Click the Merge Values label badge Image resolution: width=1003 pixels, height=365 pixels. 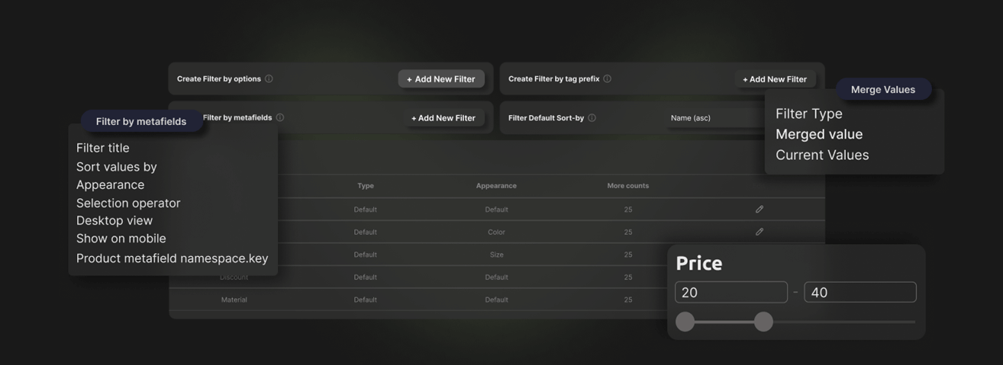(x=882, y=89)
